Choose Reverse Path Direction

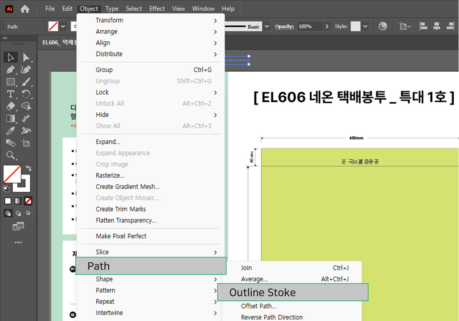click(x=292, y=317)
